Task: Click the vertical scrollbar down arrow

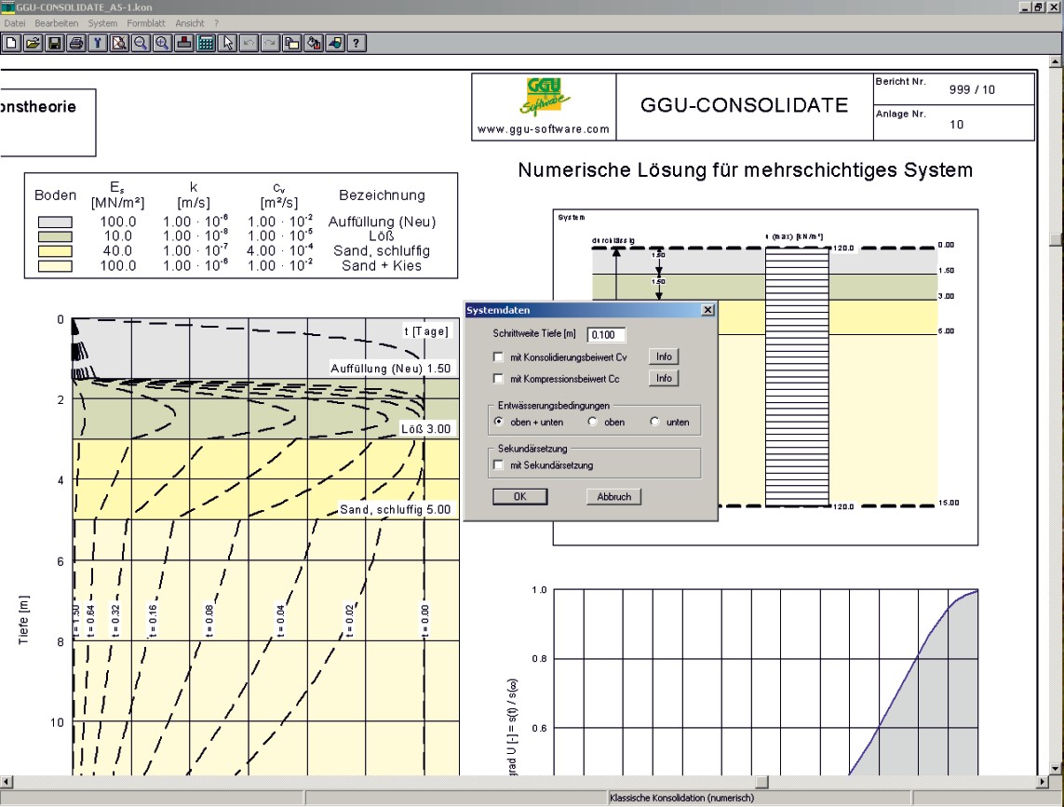Action: point(1056,768)
